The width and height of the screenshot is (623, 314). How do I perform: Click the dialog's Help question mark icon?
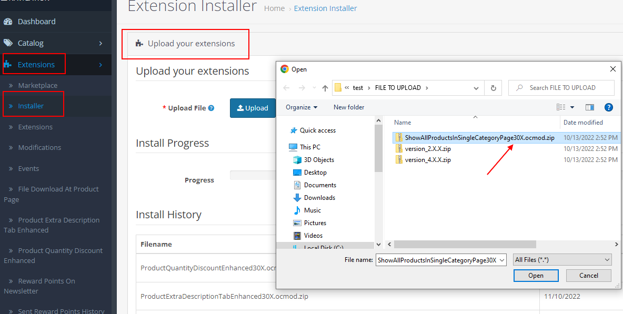tap(609, 107)
